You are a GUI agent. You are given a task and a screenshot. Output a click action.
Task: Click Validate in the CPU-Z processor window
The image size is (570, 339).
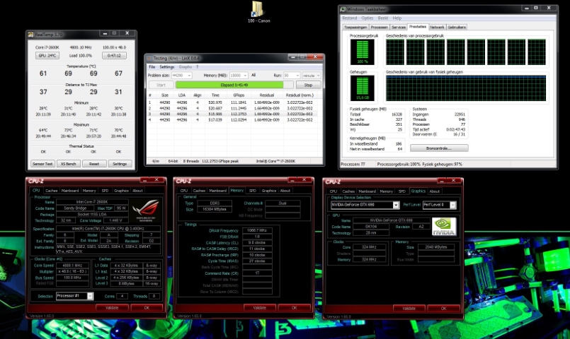pyautogui.click(x=112, y=307)
